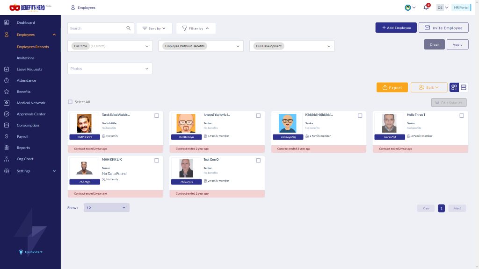Open the Medical Network icon
The image size is (479, 269).
[x=7, y=103]
